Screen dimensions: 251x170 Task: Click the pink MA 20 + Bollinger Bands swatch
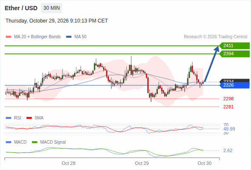9,37
